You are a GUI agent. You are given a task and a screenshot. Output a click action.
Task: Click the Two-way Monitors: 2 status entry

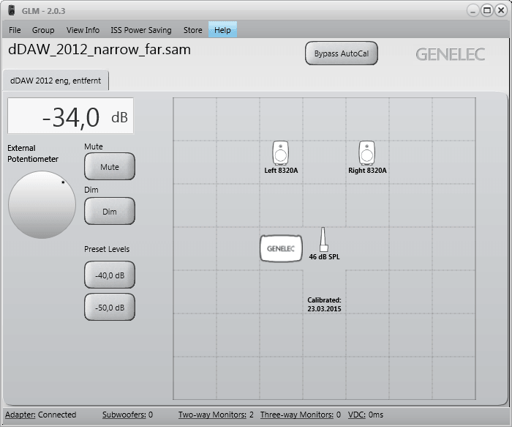tap(216, 415)
